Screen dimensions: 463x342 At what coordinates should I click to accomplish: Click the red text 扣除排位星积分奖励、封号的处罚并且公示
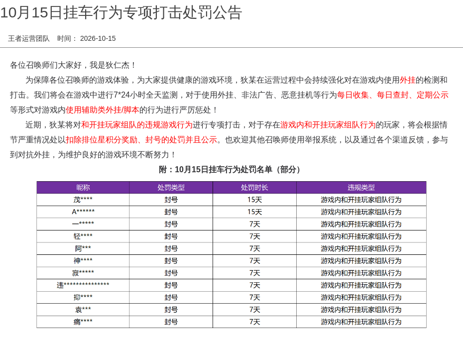click(x=141, y=140)
